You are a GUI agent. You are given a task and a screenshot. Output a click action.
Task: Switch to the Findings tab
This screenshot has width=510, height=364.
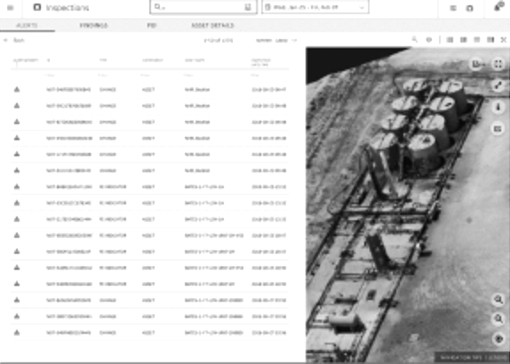point(94,25)
